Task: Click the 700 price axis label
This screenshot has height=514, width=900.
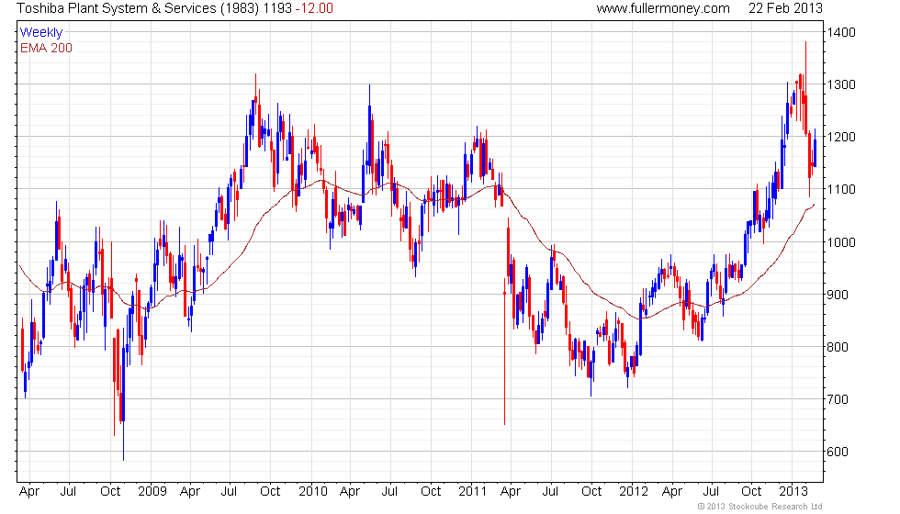Action: tap(838, 399)
